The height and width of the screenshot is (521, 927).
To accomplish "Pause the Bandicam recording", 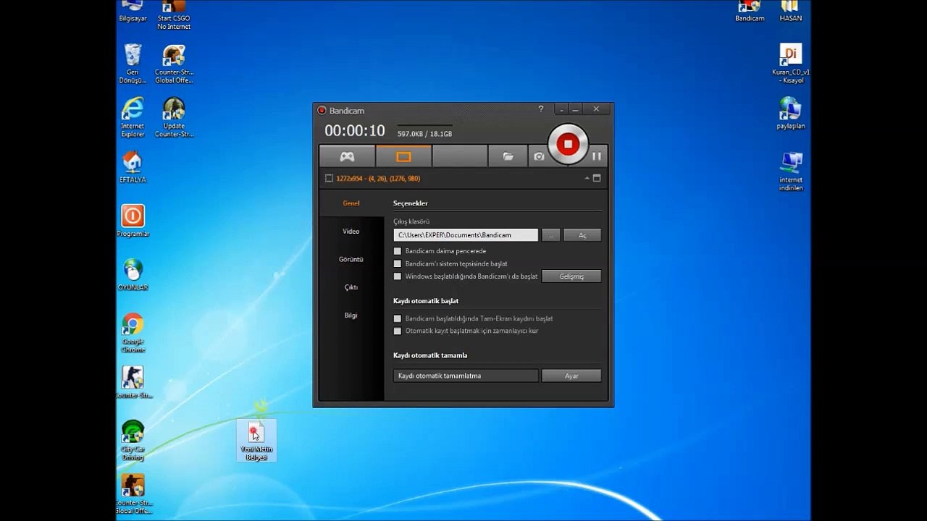I will [x=597, y=156].
